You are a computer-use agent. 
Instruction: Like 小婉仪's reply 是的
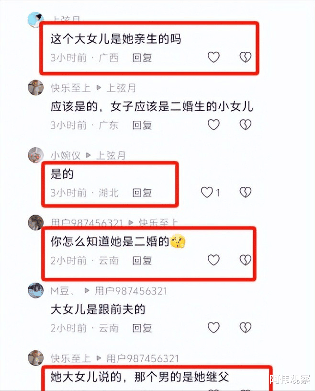click(x=207, y=192)
